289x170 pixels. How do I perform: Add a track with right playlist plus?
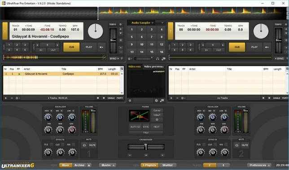171,98
